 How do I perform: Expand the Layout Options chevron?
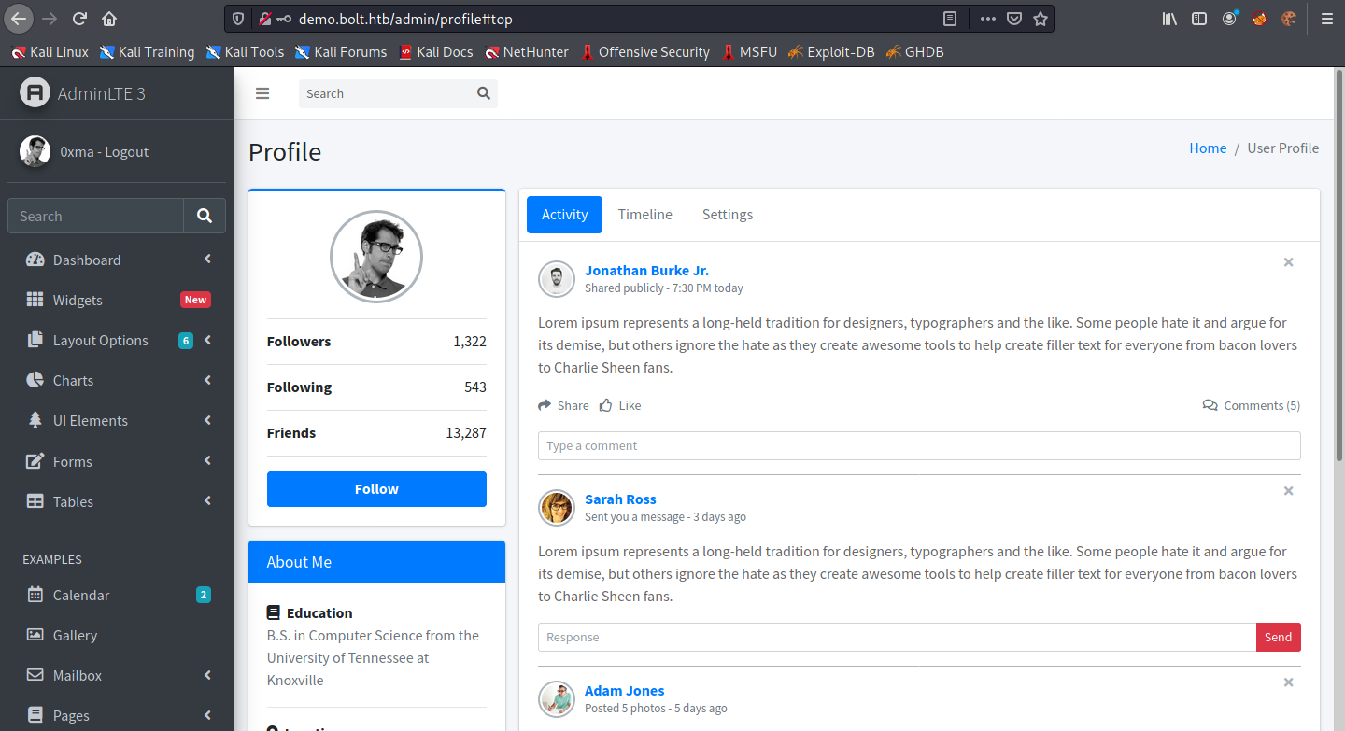point(208,340)
